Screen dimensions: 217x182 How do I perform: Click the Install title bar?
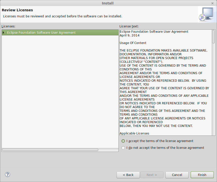tap(108, 3)
